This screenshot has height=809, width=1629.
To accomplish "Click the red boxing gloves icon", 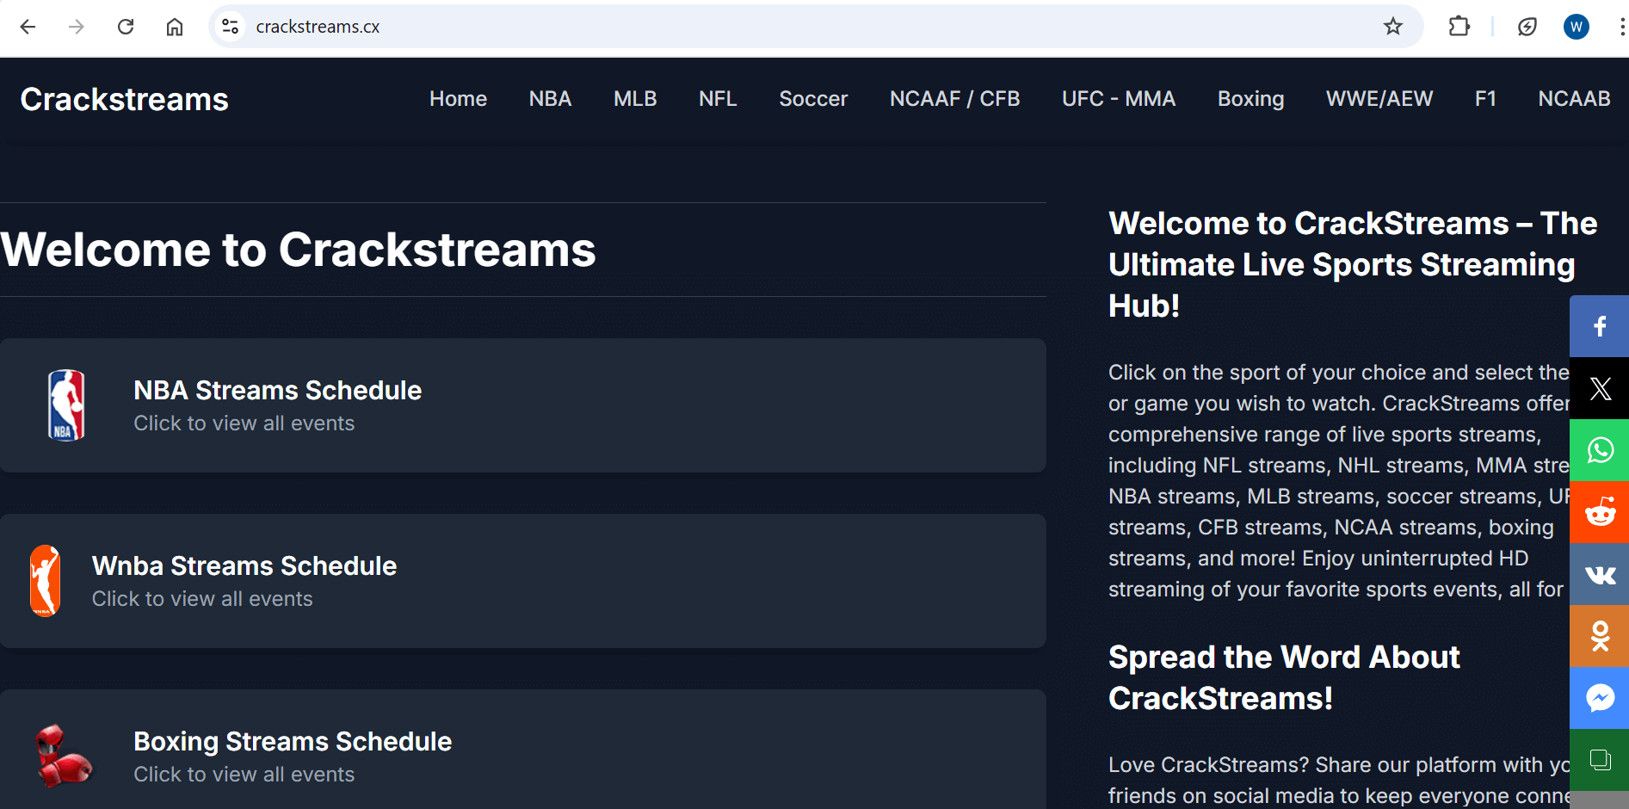I will [64, 757].
